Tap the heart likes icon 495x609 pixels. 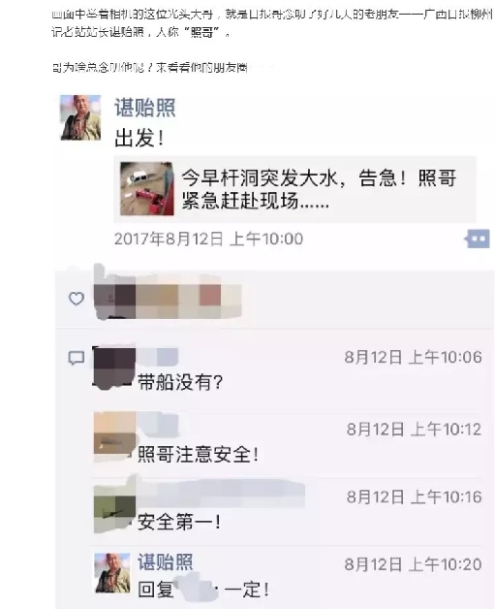coord(77,299)
